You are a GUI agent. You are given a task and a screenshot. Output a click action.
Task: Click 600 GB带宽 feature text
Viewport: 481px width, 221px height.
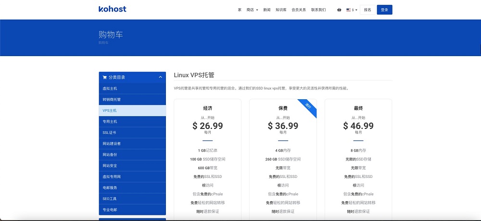[208, 168]
